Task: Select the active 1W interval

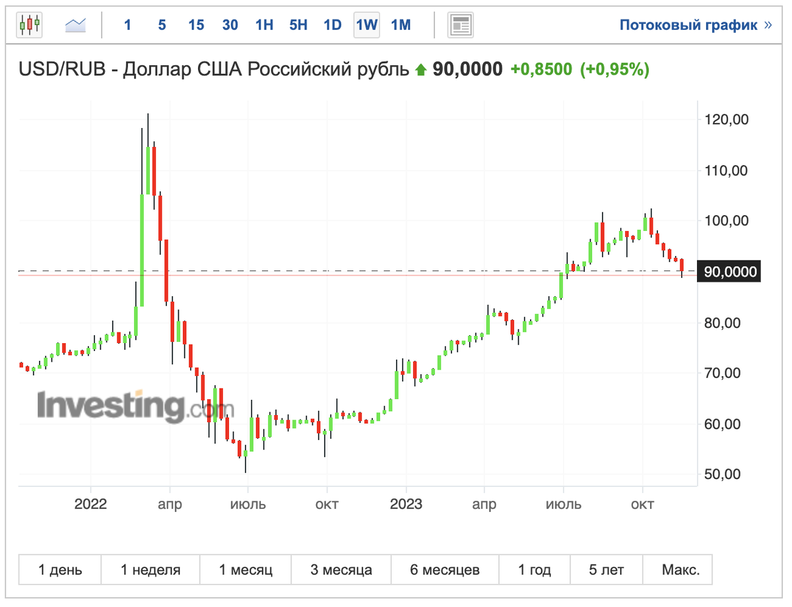Action: 366,25
